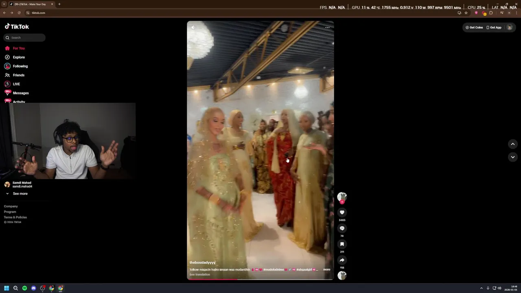Open the video's three-dot options menu
Screen dimensions: 521x293
pos(327,28)
